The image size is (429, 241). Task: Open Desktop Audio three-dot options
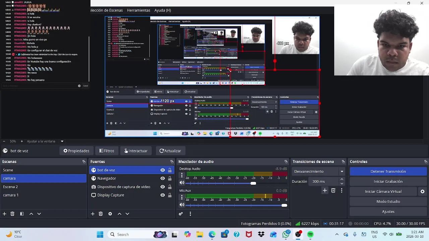(182, 175)
